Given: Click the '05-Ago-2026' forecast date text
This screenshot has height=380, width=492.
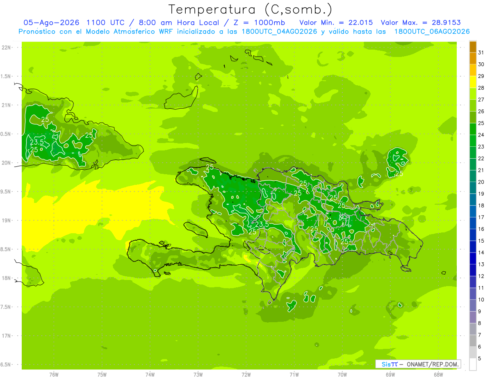Looking at the screenshot, I should [52, 23].
